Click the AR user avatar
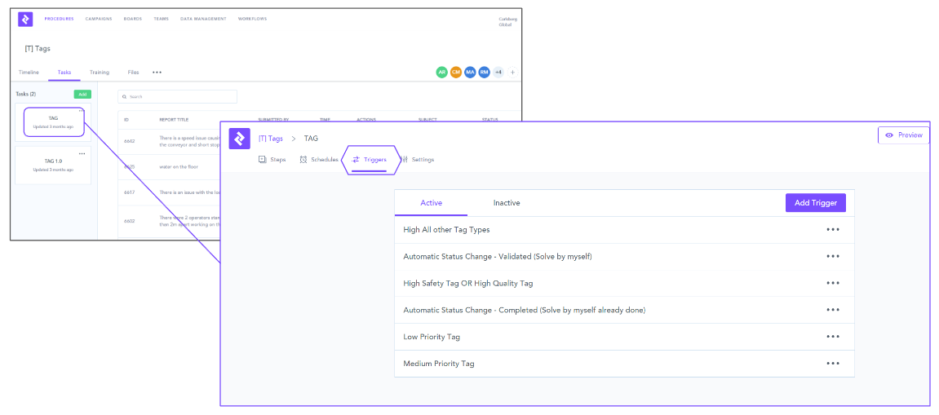The width and height of the screenshot is (939, 415). coord(441,73)
